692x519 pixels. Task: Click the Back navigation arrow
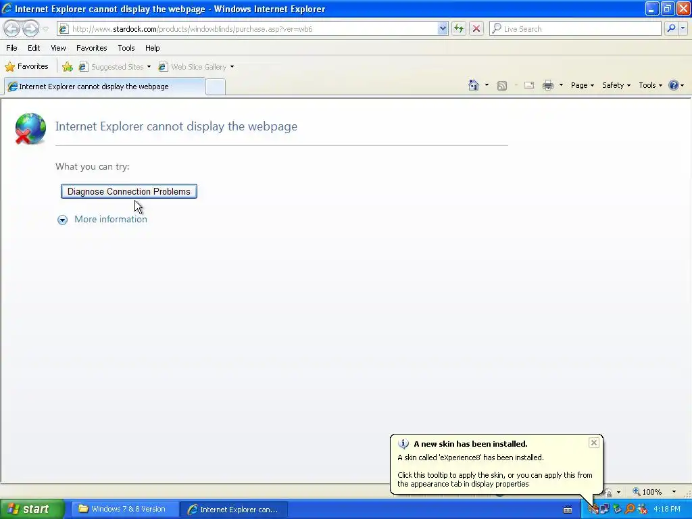pos(12,28)
